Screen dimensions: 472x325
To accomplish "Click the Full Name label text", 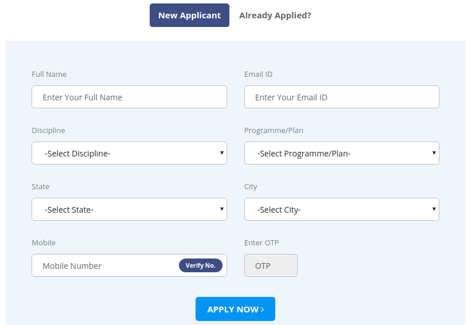I will (x=49, y=75).
